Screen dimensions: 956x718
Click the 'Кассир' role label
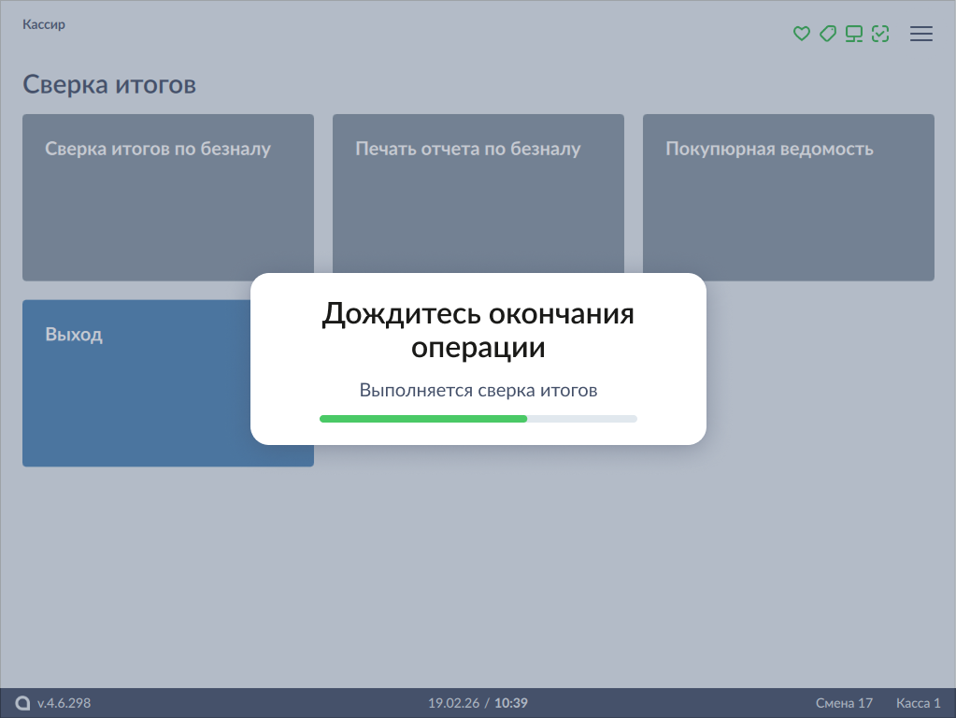(x=44, y=25)
